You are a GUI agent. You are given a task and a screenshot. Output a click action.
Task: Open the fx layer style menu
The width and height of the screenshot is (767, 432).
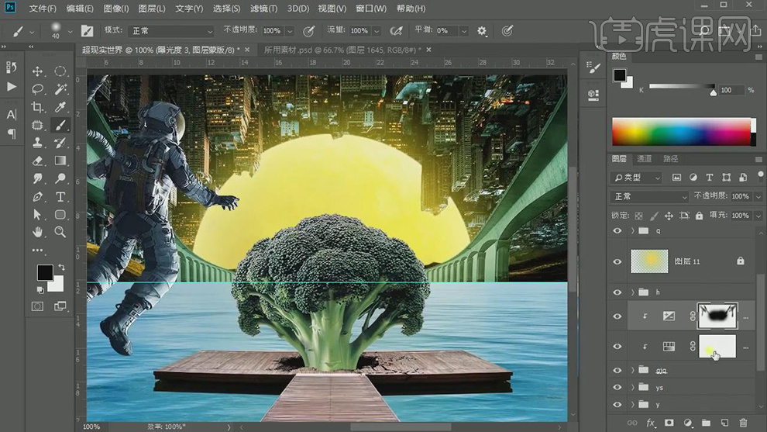point(651,423)
